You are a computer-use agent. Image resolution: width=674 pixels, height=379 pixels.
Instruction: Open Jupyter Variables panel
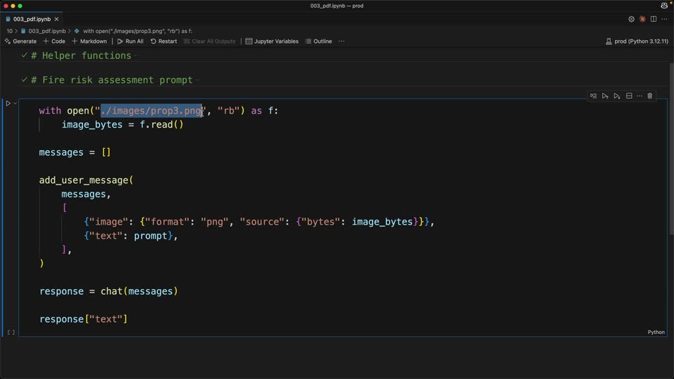point(272,41)
